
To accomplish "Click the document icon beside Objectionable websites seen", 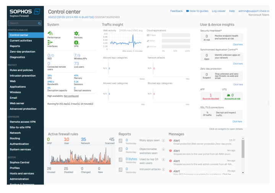I will click(121, 150).
